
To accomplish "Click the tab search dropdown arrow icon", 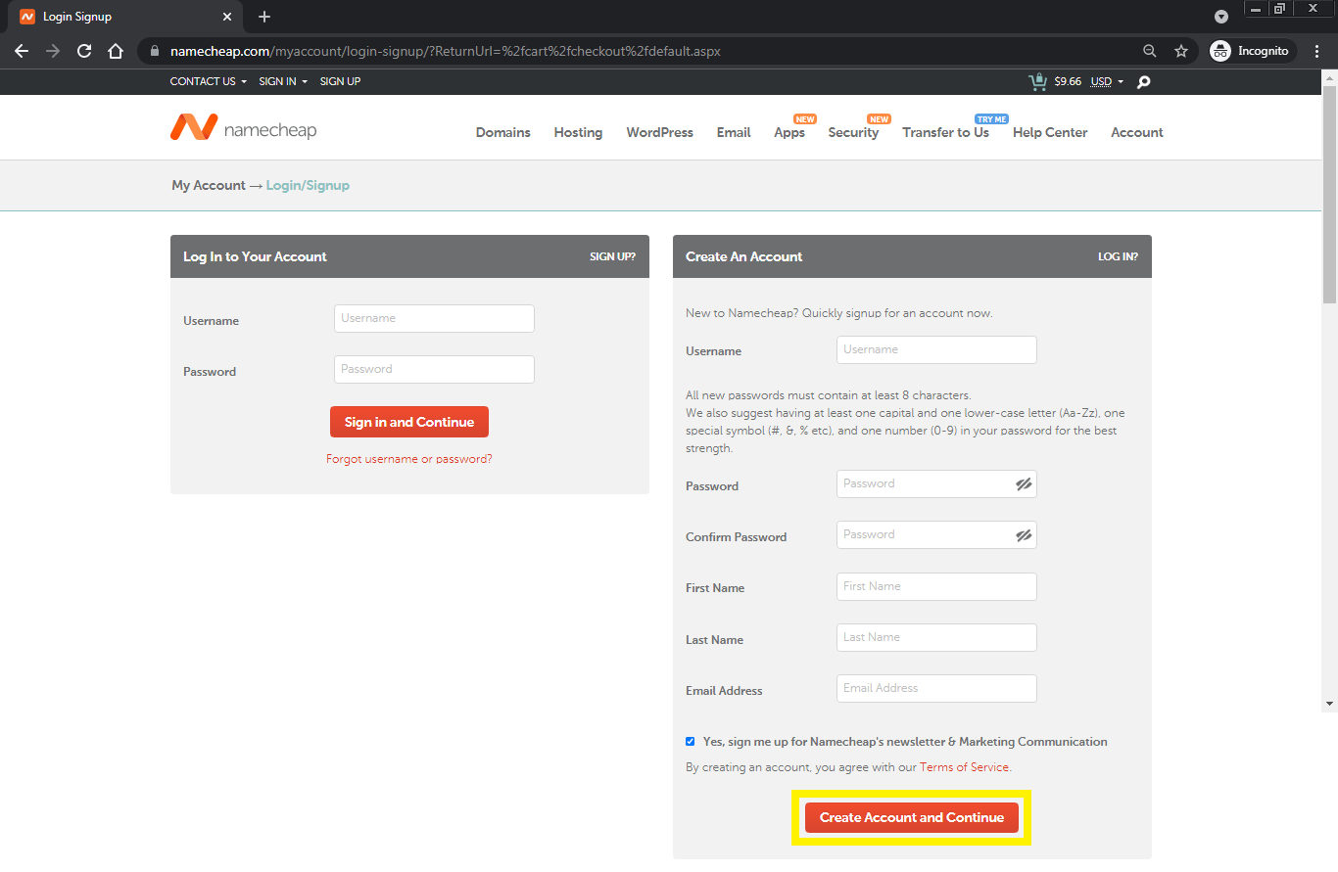I will [1221, 17].
